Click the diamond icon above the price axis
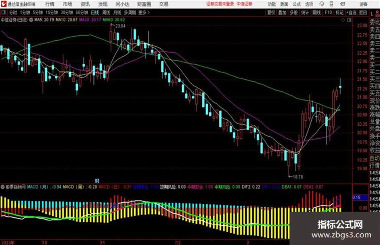The width and height of the screenshot is (380, 245). 343,20
